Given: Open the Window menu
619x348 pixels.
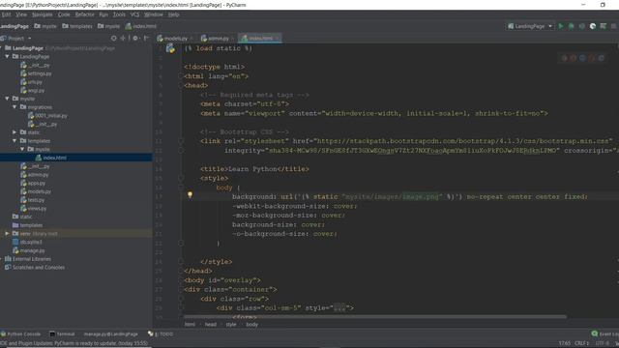Looking at the screenshot, I should [x=153, y=14].
